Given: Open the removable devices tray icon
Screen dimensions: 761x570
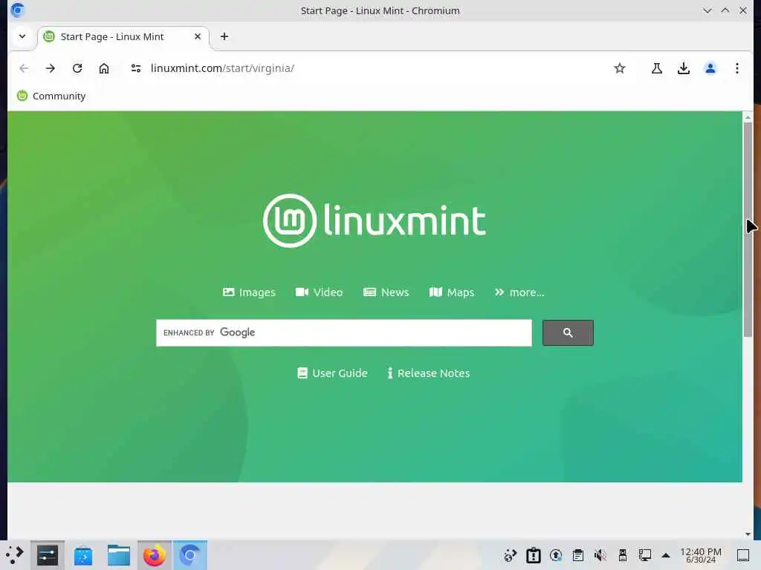Looking at the screenshot, I should (x=623, y=555).
